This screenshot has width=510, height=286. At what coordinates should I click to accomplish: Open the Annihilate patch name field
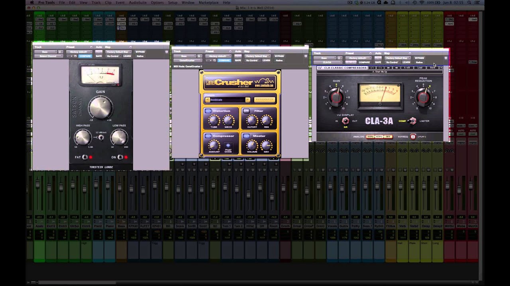point(228,100)
